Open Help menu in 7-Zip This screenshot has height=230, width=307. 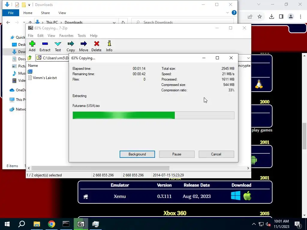[x=94, y=36]
